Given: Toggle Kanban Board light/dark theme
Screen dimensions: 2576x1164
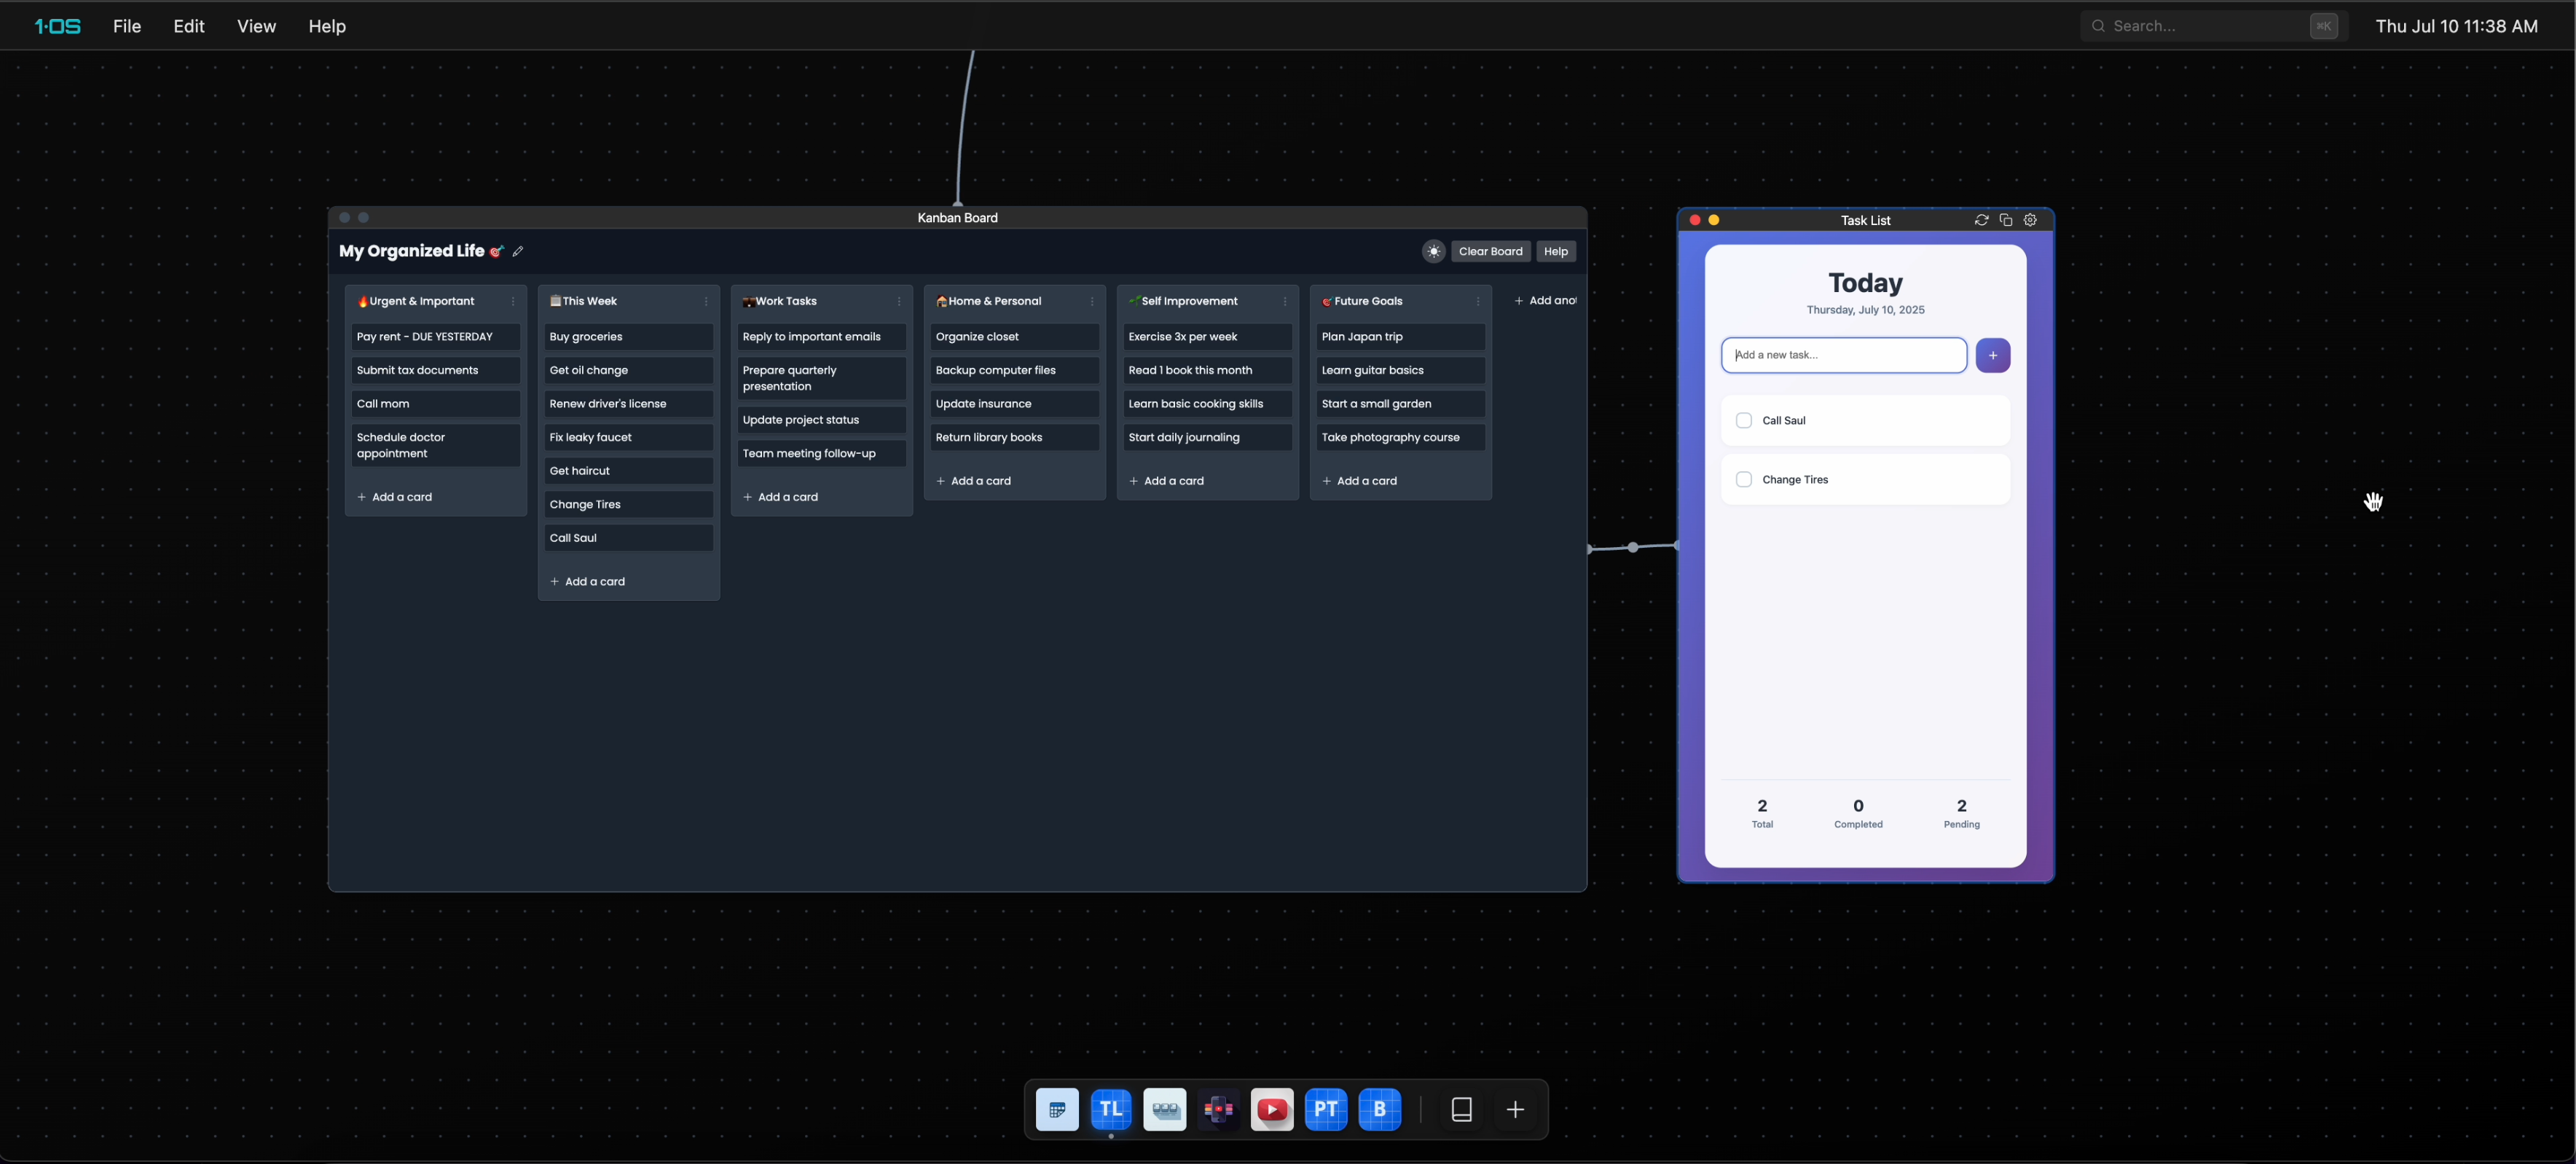Looking at the screenshot, I should point(1433,252).
